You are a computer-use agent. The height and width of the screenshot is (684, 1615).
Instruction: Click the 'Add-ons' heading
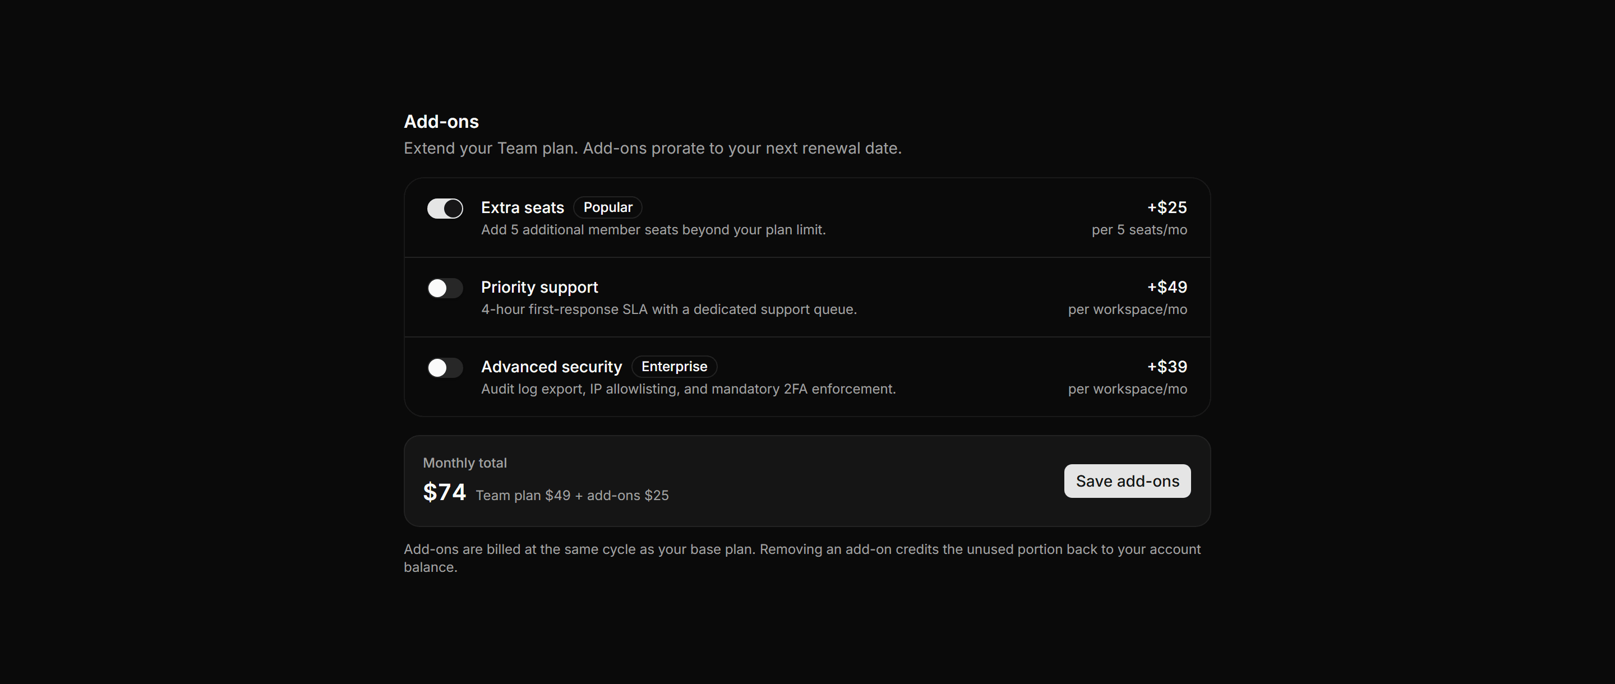click(441, 122)
